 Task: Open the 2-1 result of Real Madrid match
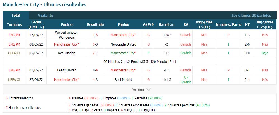point(95,53)
